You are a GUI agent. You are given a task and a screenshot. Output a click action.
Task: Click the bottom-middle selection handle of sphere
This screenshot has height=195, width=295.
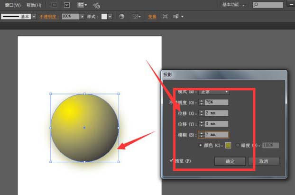pyautogui.click(x=85, y=162)
